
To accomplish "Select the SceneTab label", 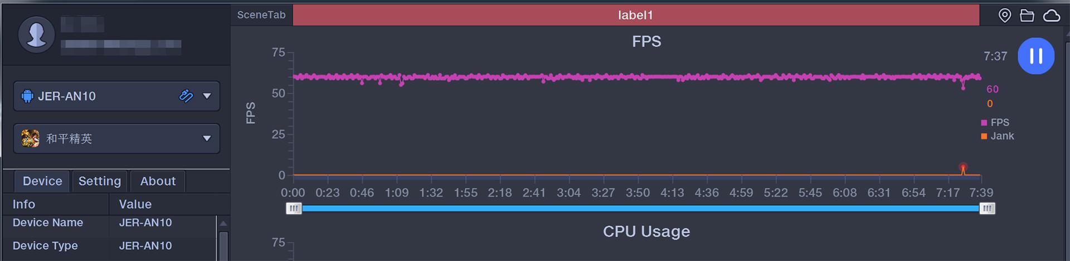I will pos(261,15).
